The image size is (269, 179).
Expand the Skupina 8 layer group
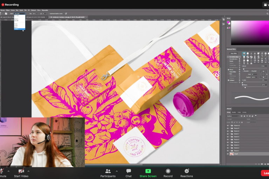[x=231, y=131]
